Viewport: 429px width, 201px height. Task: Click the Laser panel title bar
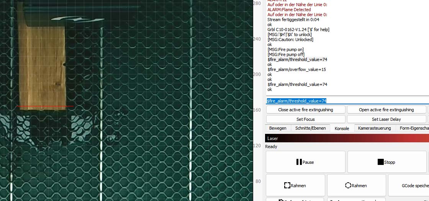(347, 138)
